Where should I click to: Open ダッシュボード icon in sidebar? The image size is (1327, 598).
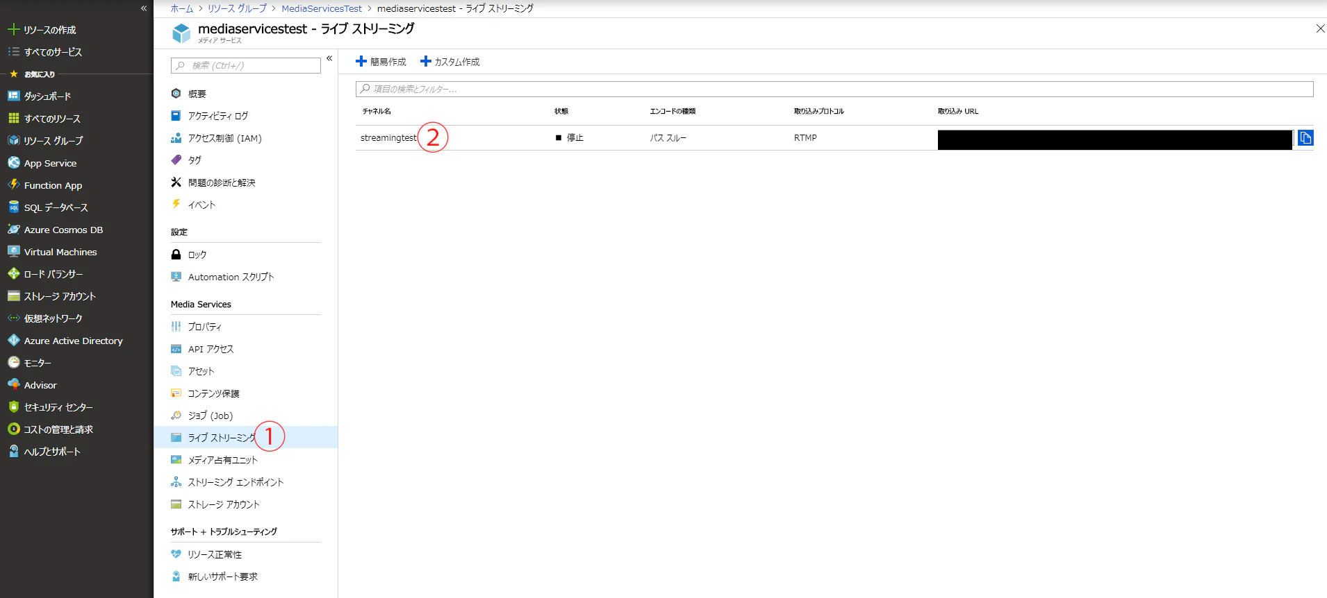tap(13, 96)
